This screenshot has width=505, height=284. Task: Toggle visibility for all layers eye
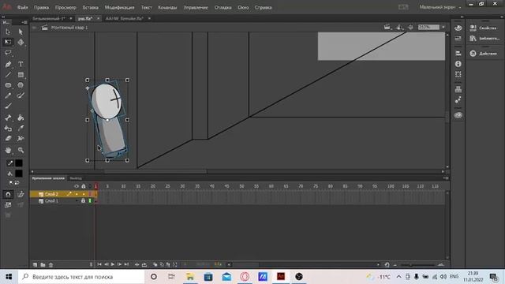tap(77, 186)
